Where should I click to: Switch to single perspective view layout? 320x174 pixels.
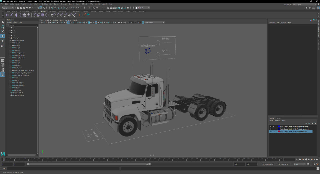tap(3, 60)
